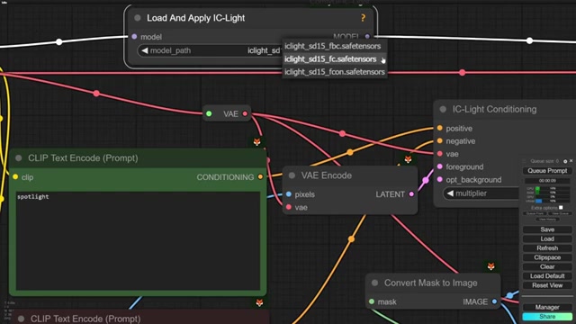Screen dimensions: 576x324
Task: Click left arrow on multiplier widget
Action: 450,193
